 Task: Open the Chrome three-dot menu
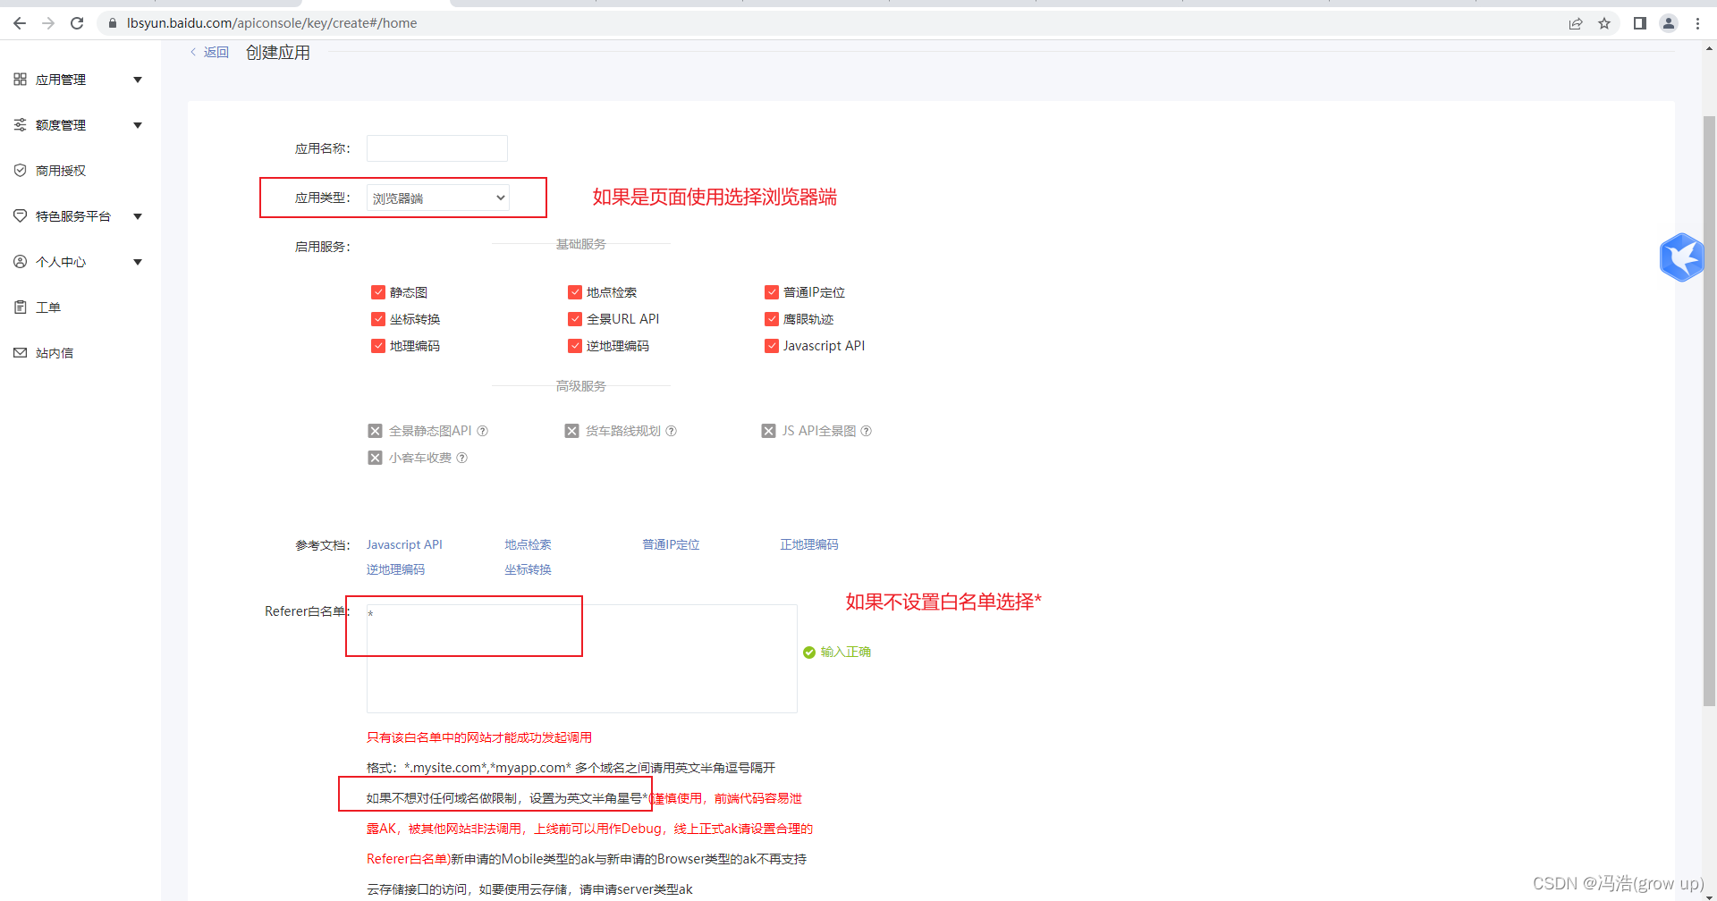(1697, 23)
